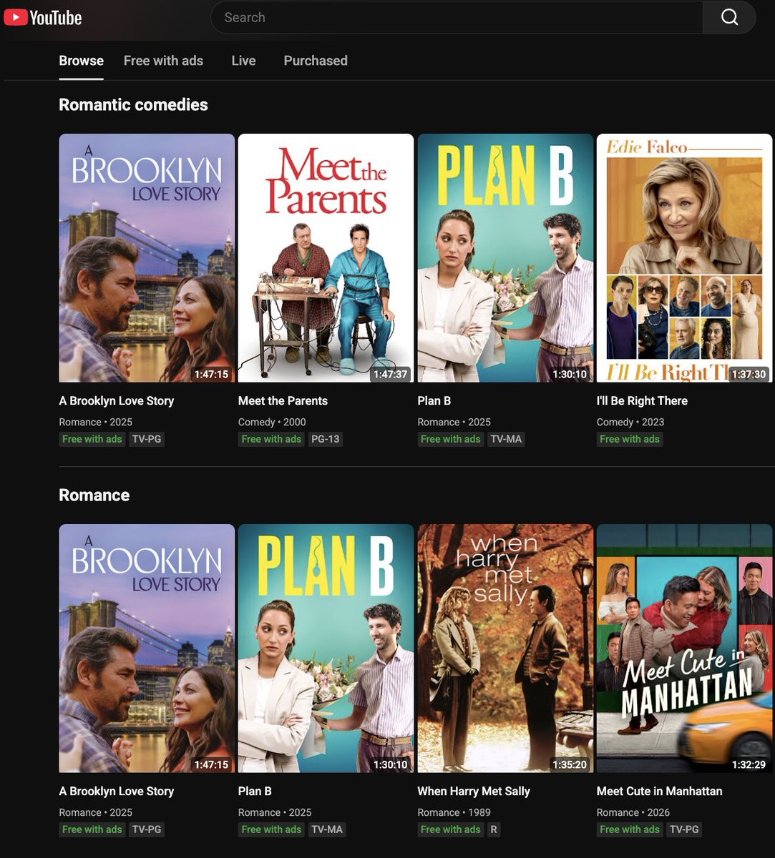
Task: Select the Browse tab
Action: coord(81,61)
